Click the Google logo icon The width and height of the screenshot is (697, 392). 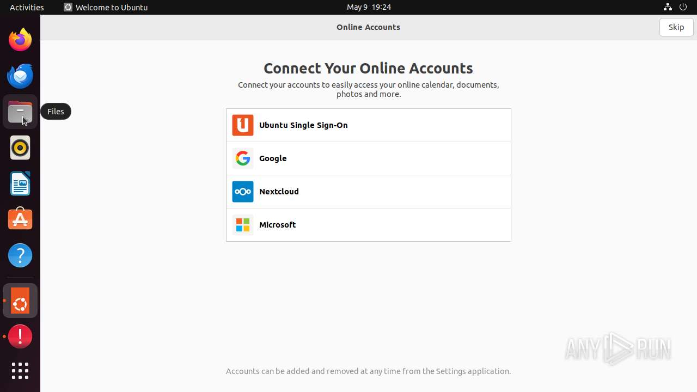click(x=243, y=158)
